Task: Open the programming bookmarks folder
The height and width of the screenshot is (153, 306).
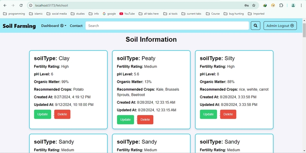Action: point(14,14)
